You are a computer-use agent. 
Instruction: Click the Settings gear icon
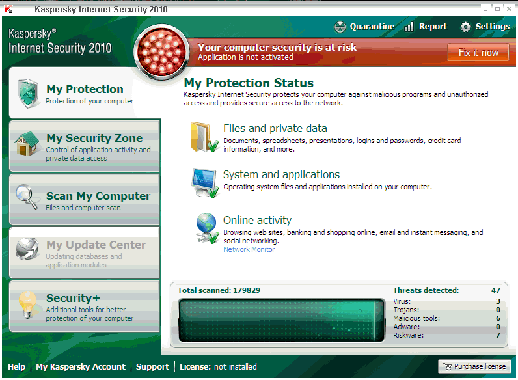pos(465,27)
